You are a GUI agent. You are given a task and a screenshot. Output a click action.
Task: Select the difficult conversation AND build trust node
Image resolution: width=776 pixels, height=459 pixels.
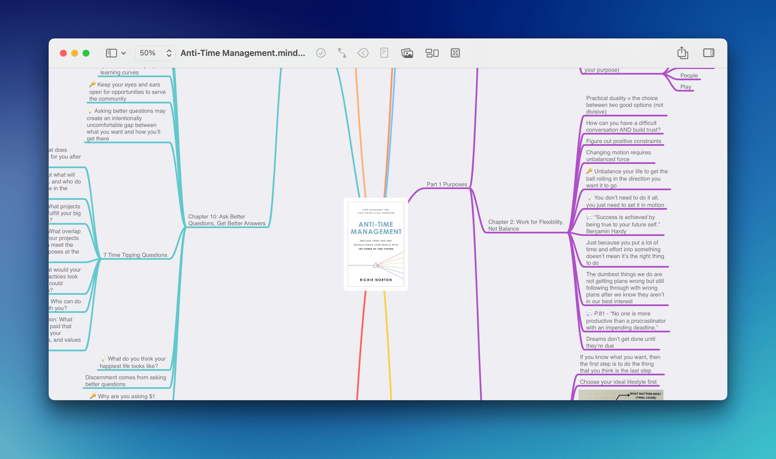623,126
